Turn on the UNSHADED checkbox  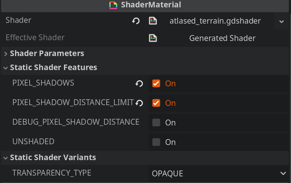(x=156, y=142)
